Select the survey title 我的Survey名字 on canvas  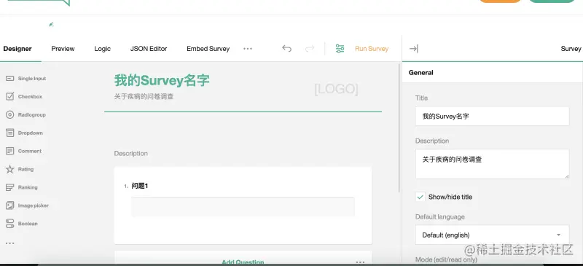click(162, 80)
